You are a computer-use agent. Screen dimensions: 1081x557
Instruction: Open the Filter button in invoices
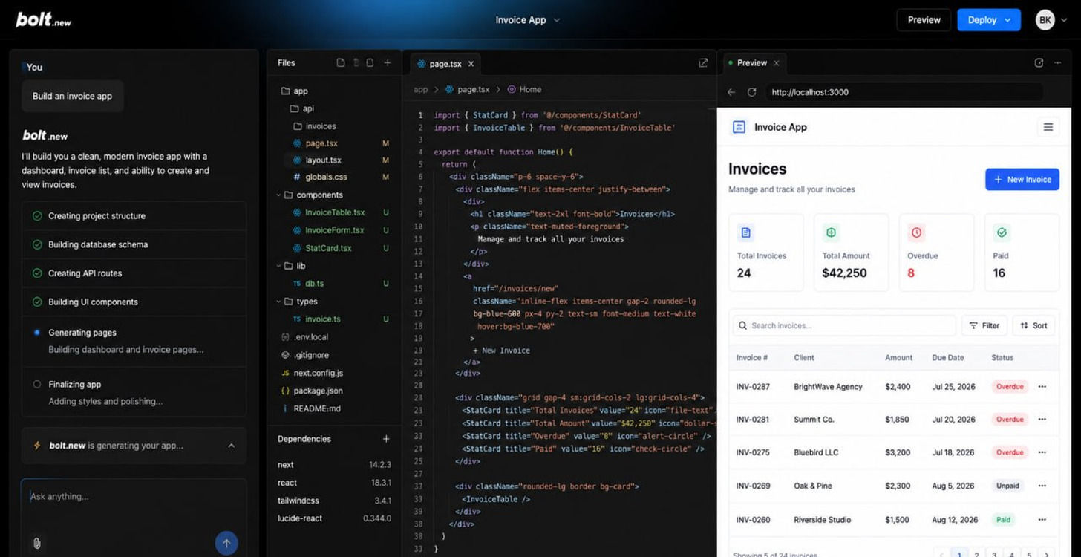click(x=984, y=325)
